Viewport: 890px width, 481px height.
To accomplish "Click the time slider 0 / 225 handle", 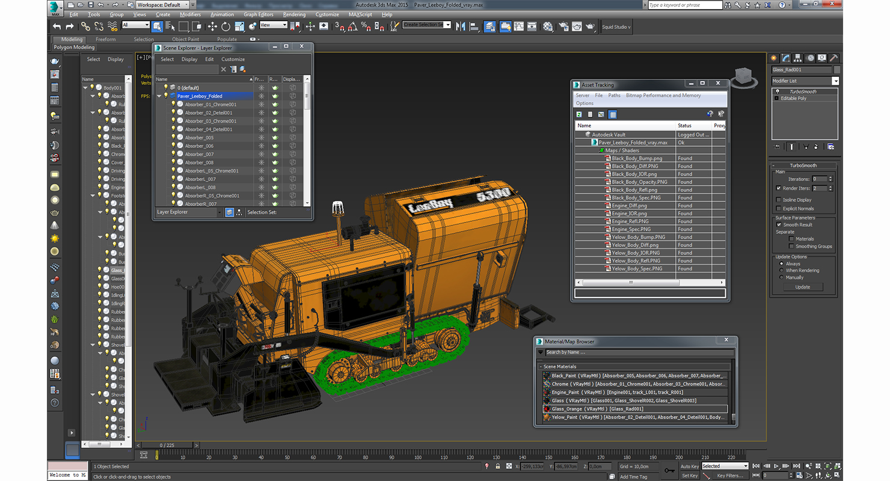I will tap(168, 445).
